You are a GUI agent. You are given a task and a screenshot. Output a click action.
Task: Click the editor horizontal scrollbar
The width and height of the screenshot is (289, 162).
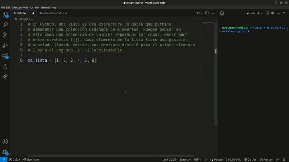pos(111,156)
